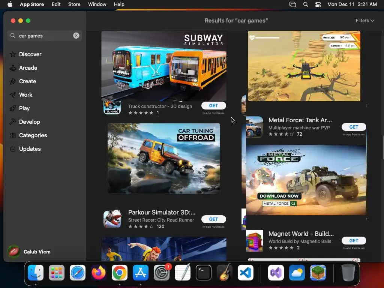
Task: Launch GarageBand from the Dock
Action: pos(225,273)
